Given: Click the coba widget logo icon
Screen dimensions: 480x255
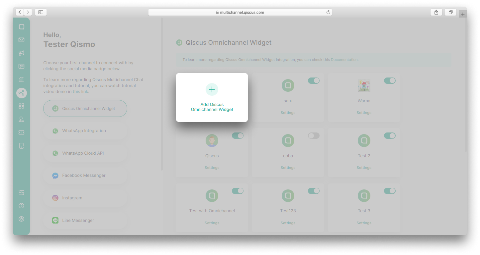Looking at the screenshot, I should tap(288, 140).
